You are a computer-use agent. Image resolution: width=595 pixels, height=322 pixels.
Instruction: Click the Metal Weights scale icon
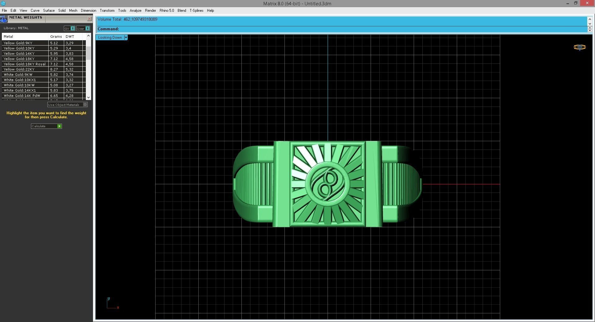pos(3,19)
